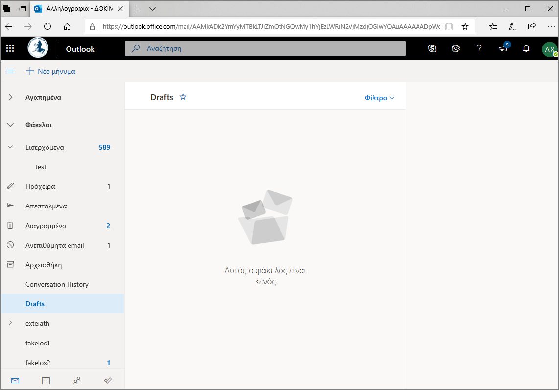Click the Αναζήτηση search box

[265, 48]
